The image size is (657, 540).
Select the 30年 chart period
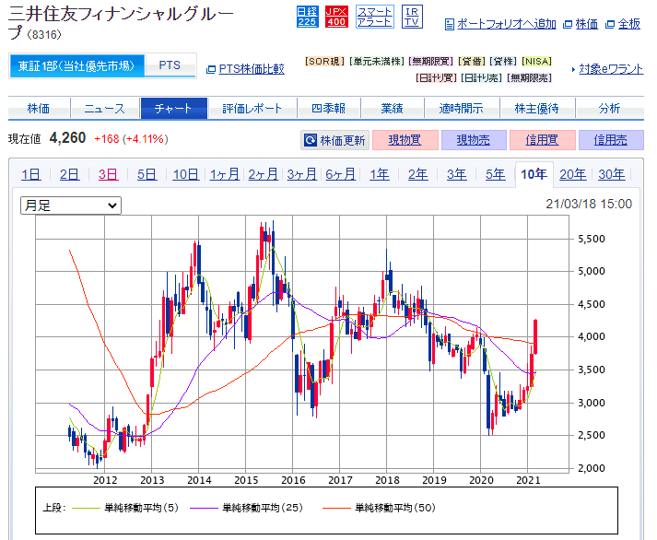[x=611, y=174]
